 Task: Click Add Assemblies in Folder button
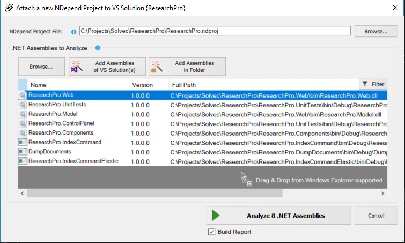tap(187, 67)
